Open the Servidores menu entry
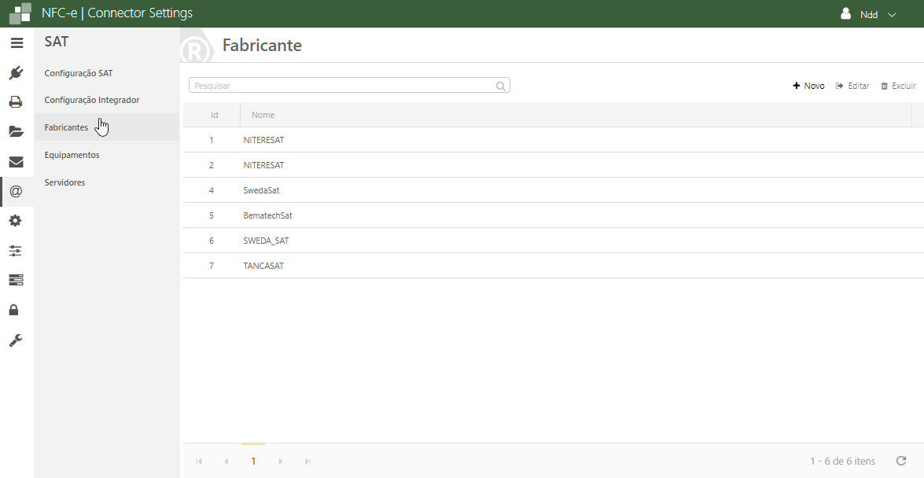Viewport: 924px width, 478px height. pos(65,182)
